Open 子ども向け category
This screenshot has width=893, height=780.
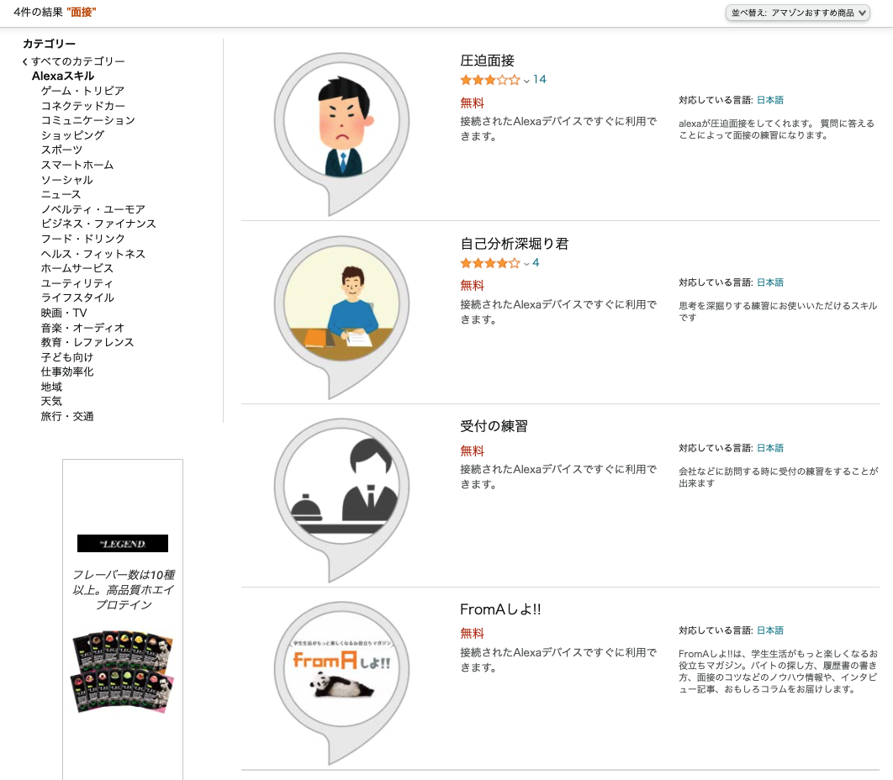pyautogui.click(x=66, y=357)
